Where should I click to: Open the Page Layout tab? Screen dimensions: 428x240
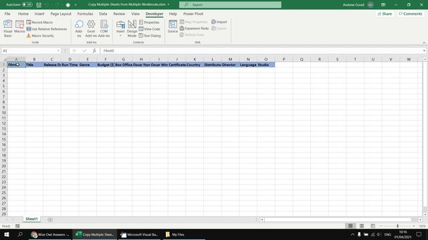tap(61, 13)
